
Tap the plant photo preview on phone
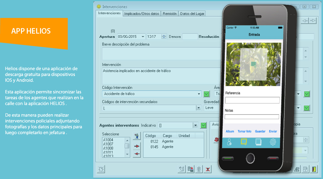pos(253,64)
